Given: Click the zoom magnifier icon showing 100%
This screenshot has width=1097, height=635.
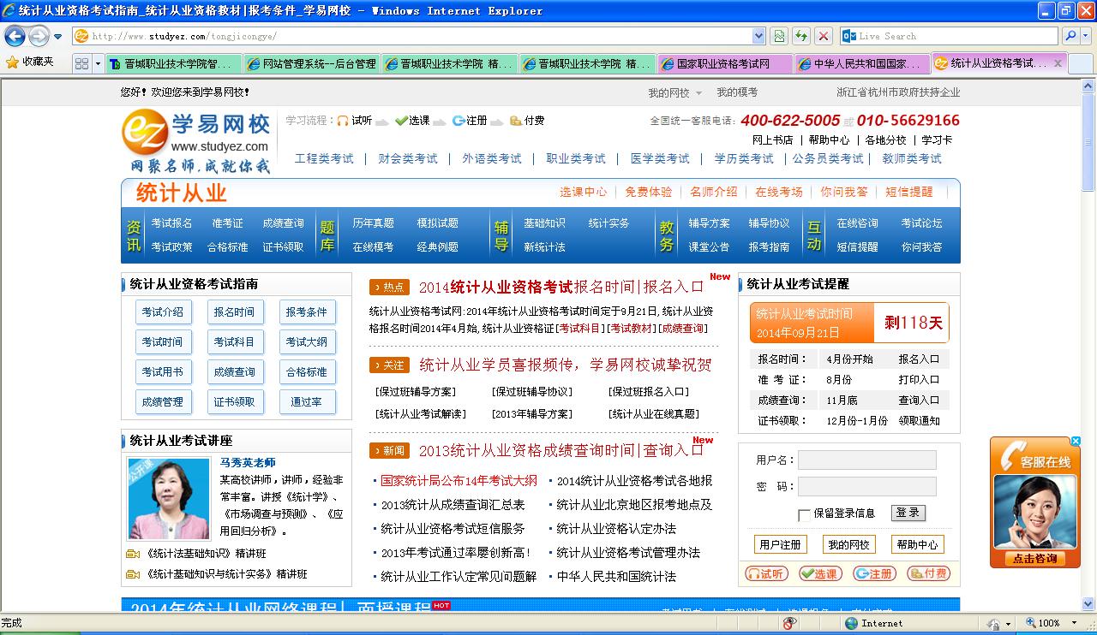Looking at the screenshot, I should point(1030,623).
